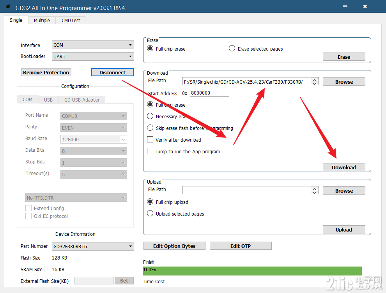Open the Part Number GD32F330RBT6 dropdown
The width and height of the screenshot is (386, 293).
(x=93, y=246)
